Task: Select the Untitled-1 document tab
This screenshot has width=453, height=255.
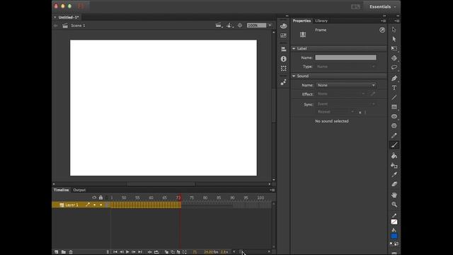Action: coord(69,17)
